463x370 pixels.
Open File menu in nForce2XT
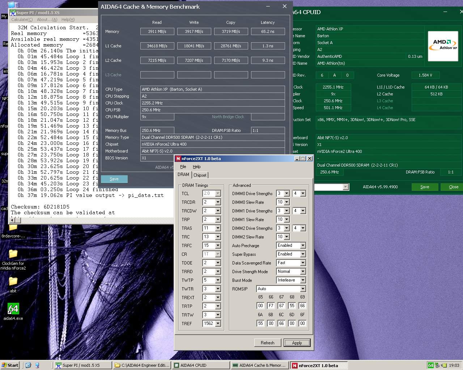183,167
